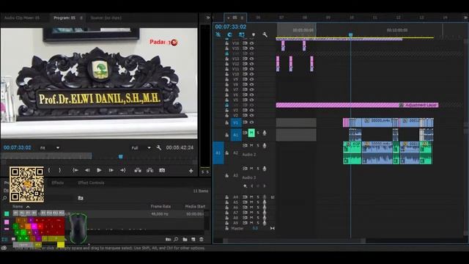Click the Media Start column header
Viewport: 469px width, 264px height.
pyautogui.click(x=195, y=207)
